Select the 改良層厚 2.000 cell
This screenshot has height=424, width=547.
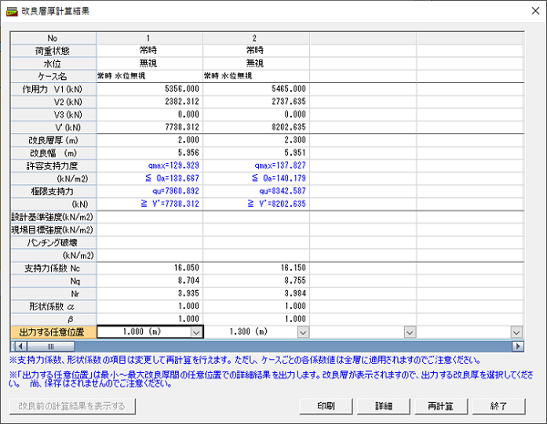pyautogui.click(x=150, y=143)
